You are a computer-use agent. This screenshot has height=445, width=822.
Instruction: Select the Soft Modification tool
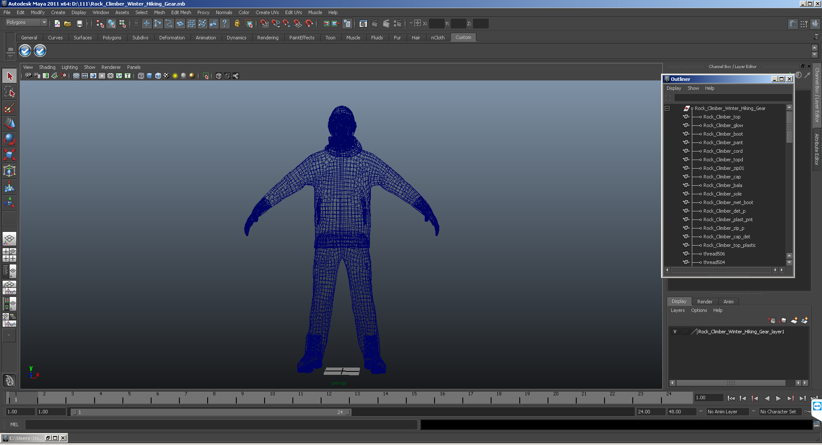coord(9,187)
